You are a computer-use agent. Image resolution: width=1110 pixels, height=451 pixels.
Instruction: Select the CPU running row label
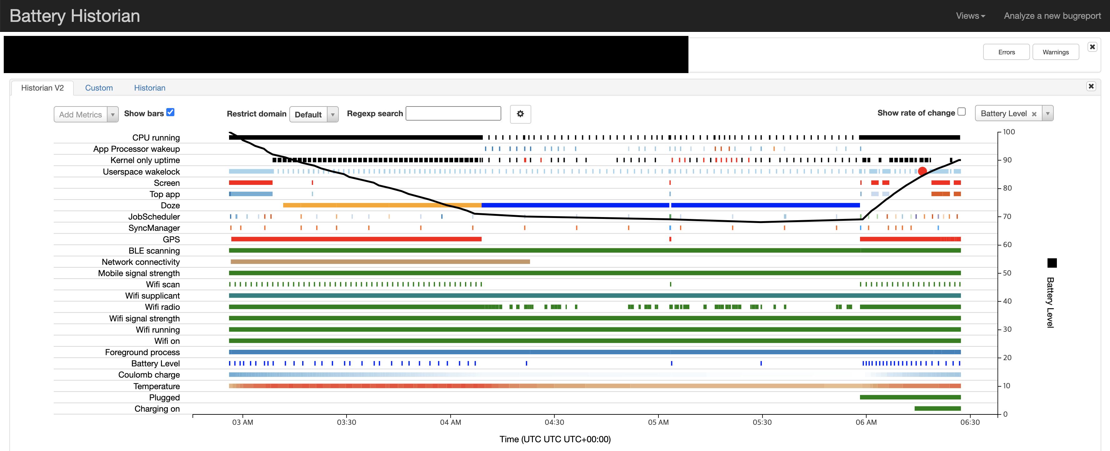(156, 138)
